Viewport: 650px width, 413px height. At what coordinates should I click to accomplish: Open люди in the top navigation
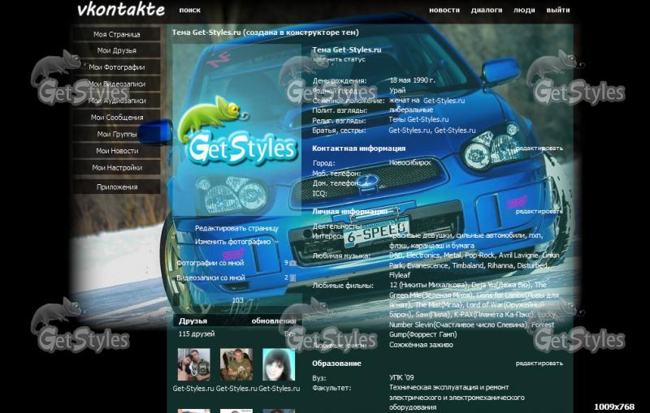[x=524, y=10]
